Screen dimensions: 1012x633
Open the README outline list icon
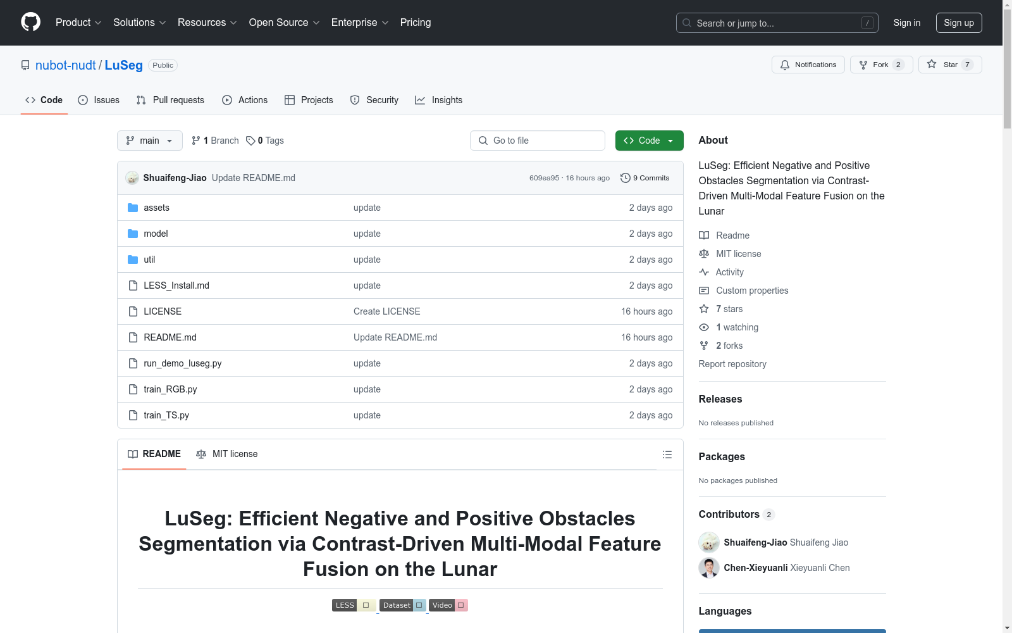coord(667,454)
